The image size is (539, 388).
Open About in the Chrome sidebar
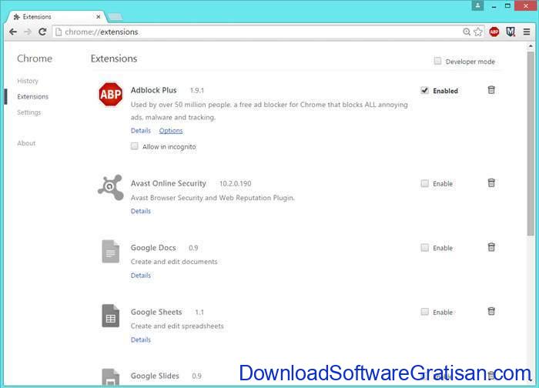point(26,143)
